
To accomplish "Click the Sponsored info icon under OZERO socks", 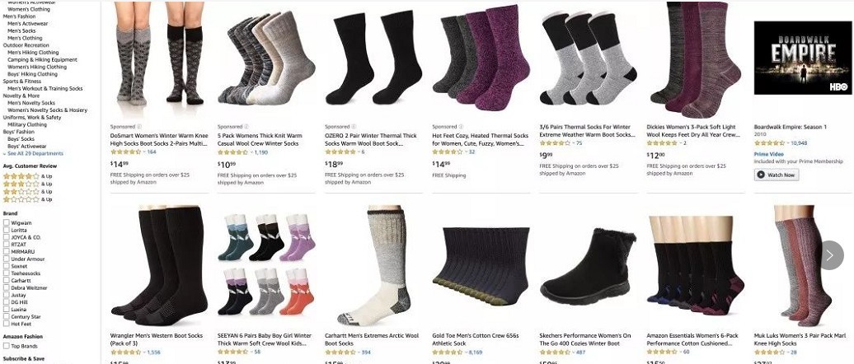I will coord(354,127).
